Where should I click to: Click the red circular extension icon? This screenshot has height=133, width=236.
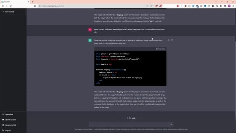(178, 6)
